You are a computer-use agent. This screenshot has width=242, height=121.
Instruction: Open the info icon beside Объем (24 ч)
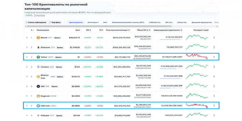click(150, 30)
